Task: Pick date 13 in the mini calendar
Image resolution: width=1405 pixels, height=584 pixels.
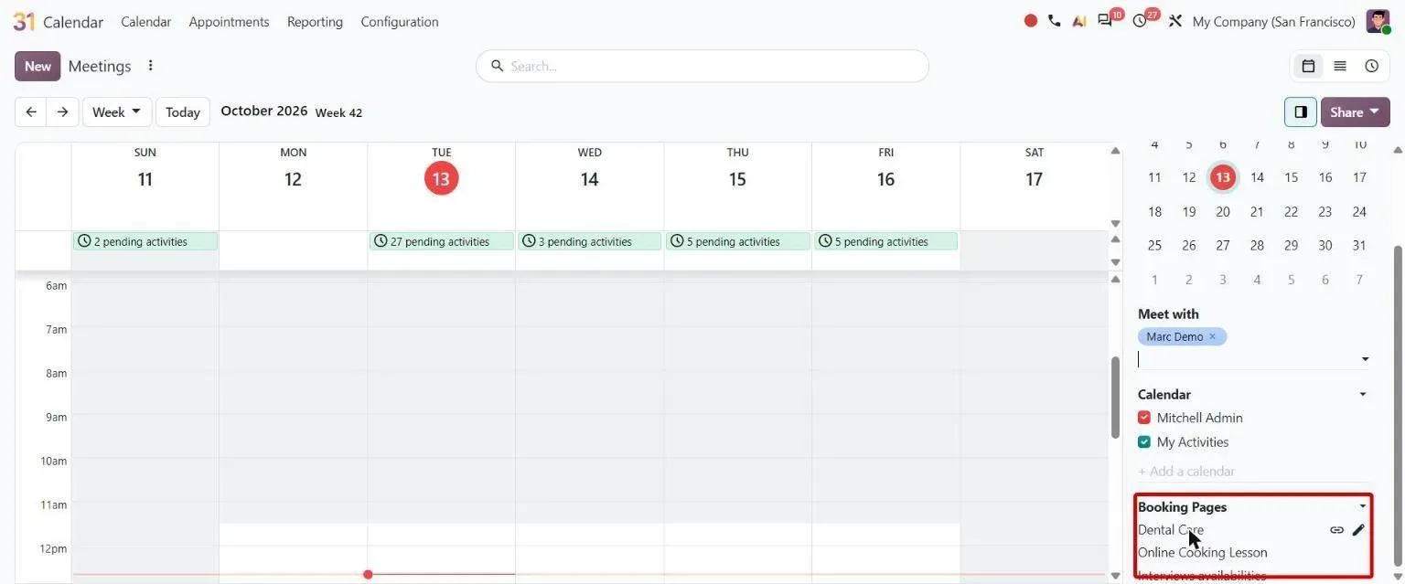Action: (1223, 177)
